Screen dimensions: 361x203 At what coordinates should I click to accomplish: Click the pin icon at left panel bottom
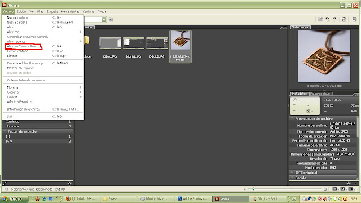(x=5, y=183)
